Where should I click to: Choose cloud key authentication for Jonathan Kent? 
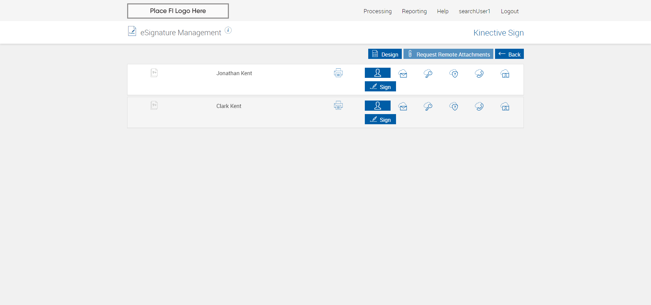tap(428, 73)
